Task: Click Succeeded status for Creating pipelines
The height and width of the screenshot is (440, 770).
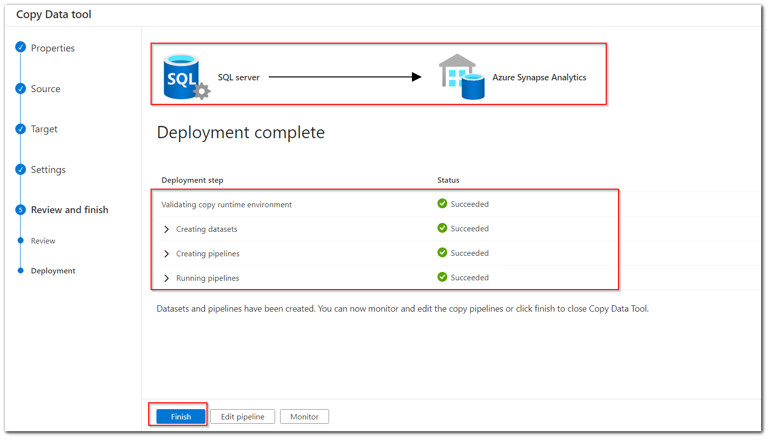Action: (x=470, y=253)
